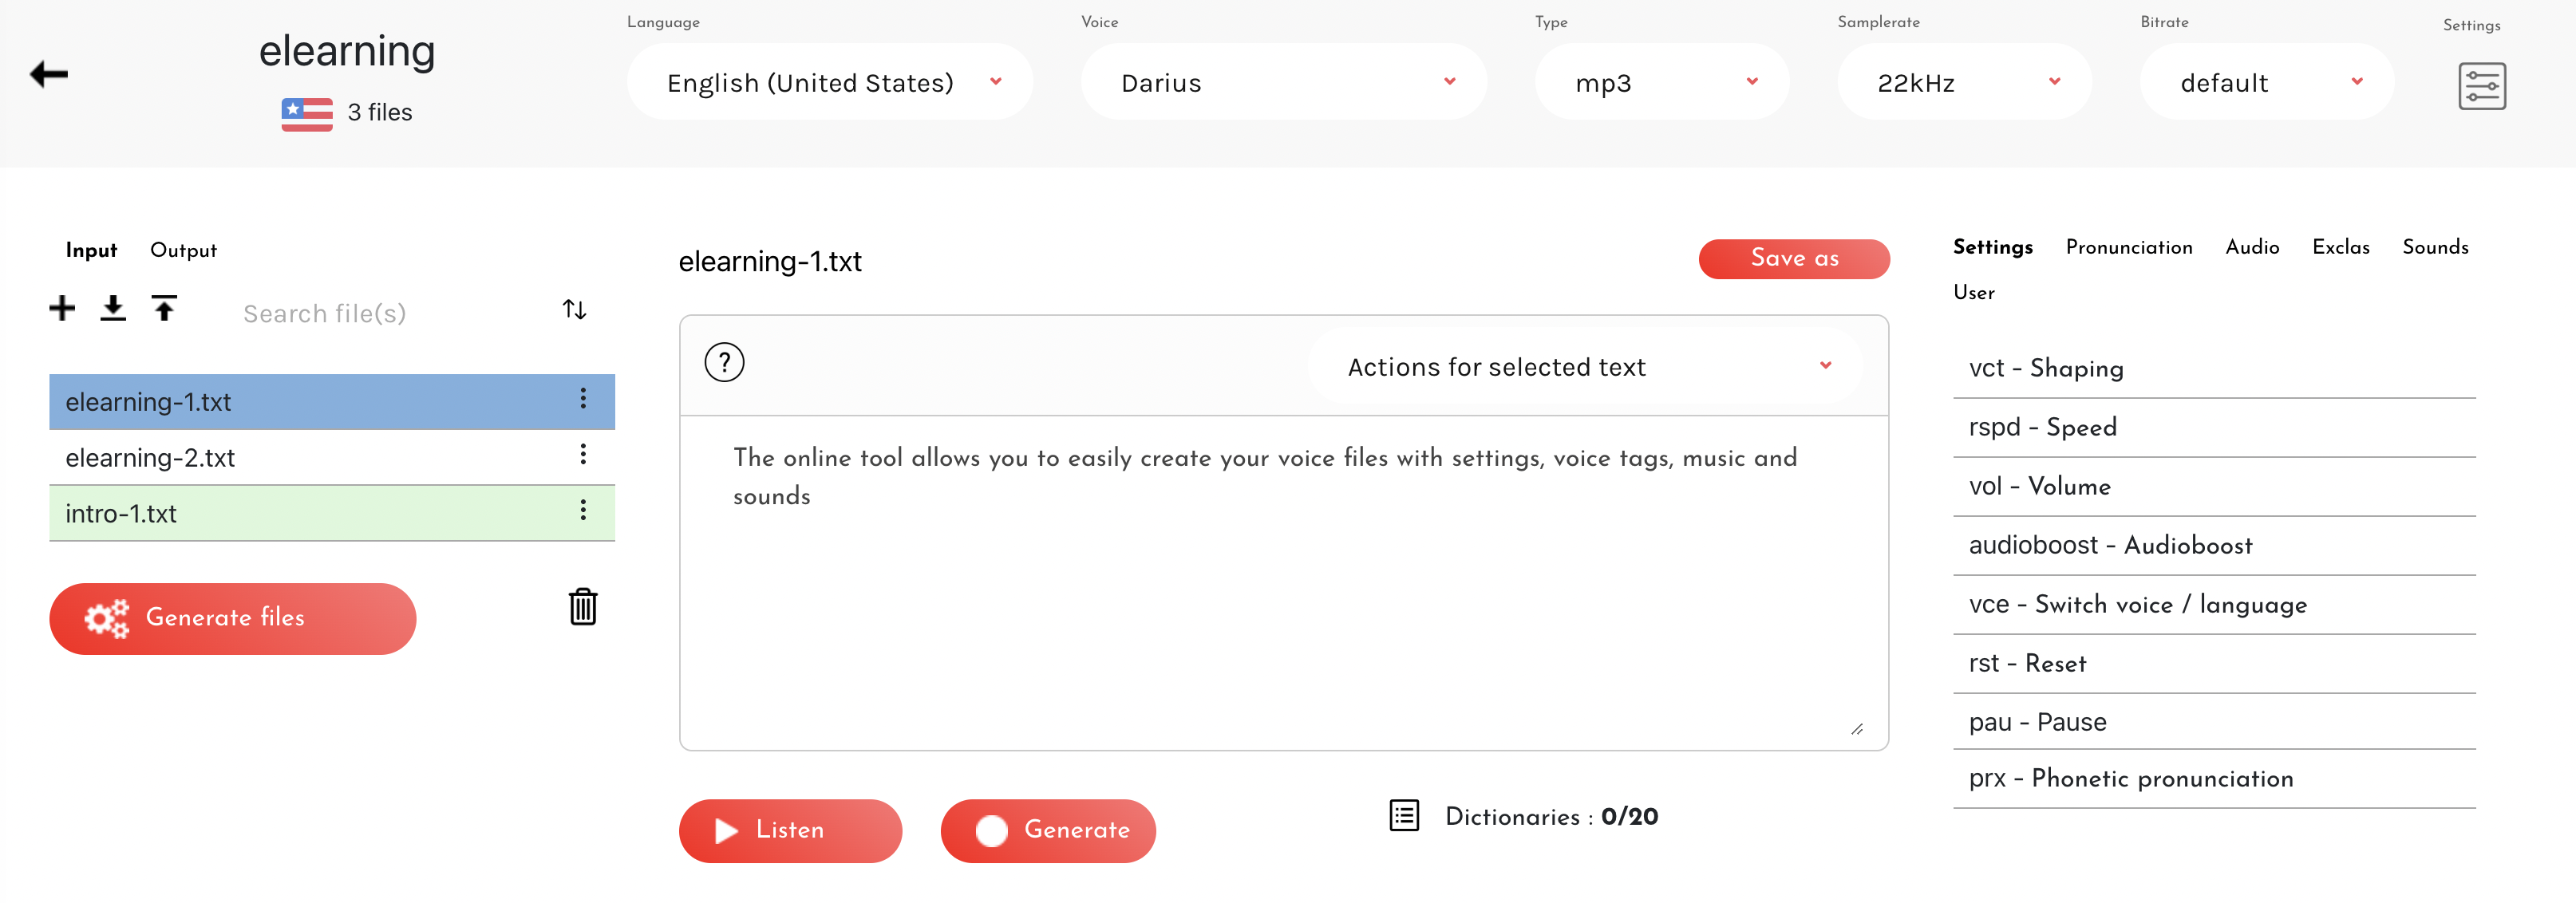Image resolution: width=2576 pixels, height=903 pixels.
Task: Click the Generate button below editor
Action: pos(1048,830)
